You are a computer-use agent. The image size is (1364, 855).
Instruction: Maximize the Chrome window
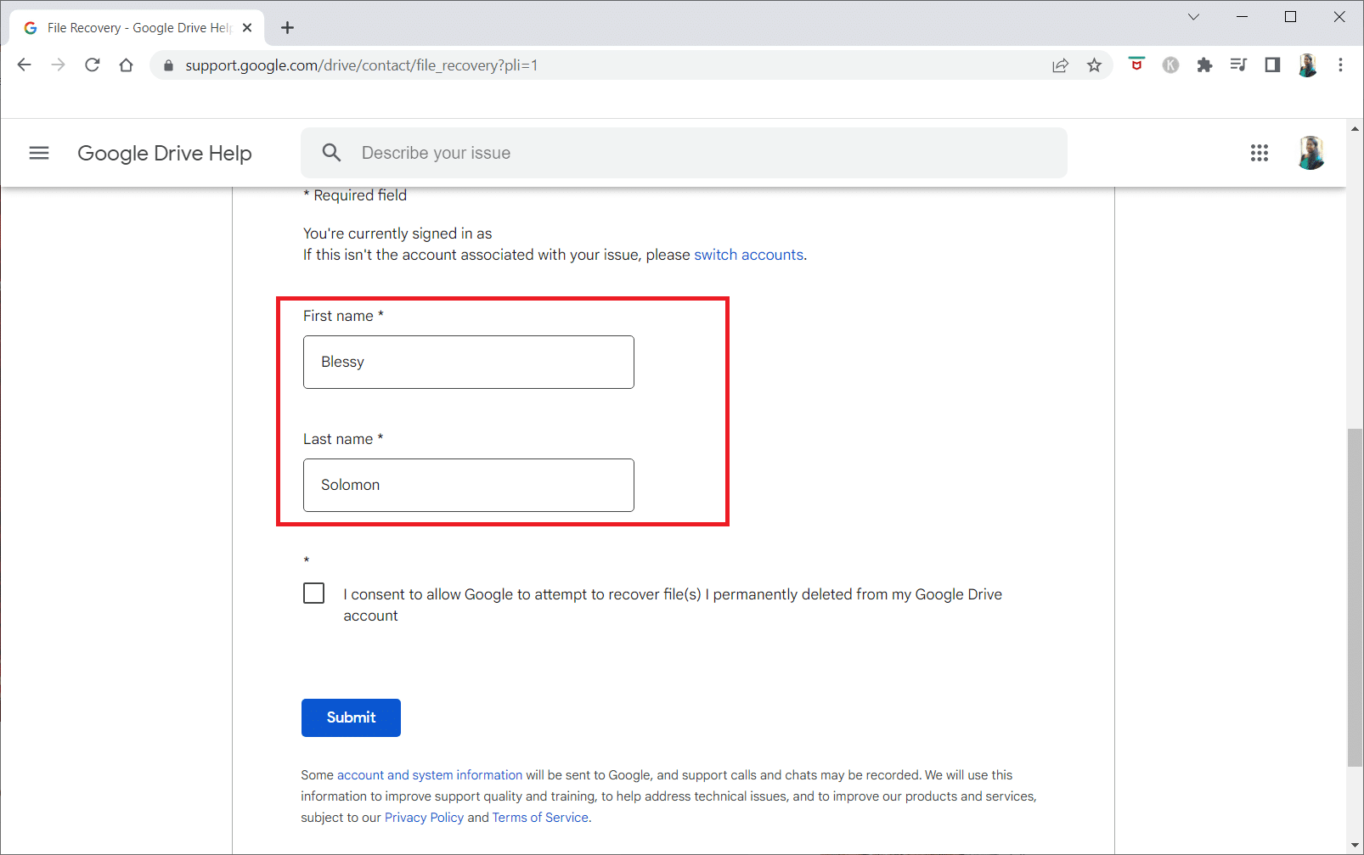1290,17
